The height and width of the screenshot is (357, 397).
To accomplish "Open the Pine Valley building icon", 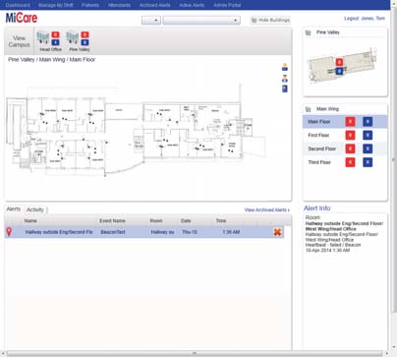I will click(72, 38).
